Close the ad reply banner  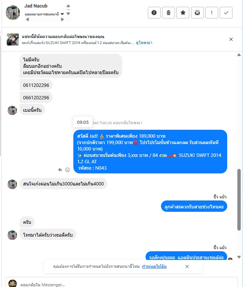pyautogui.click(x=231, y=39)
